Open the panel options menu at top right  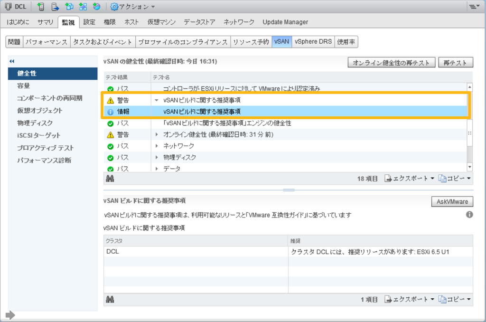click(x=474, y=6)
